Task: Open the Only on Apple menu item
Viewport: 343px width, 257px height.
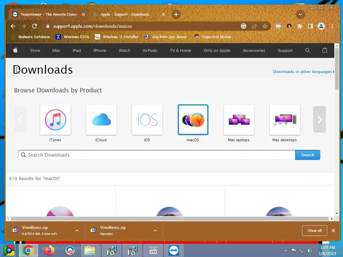Action: [x=217, y=51]
